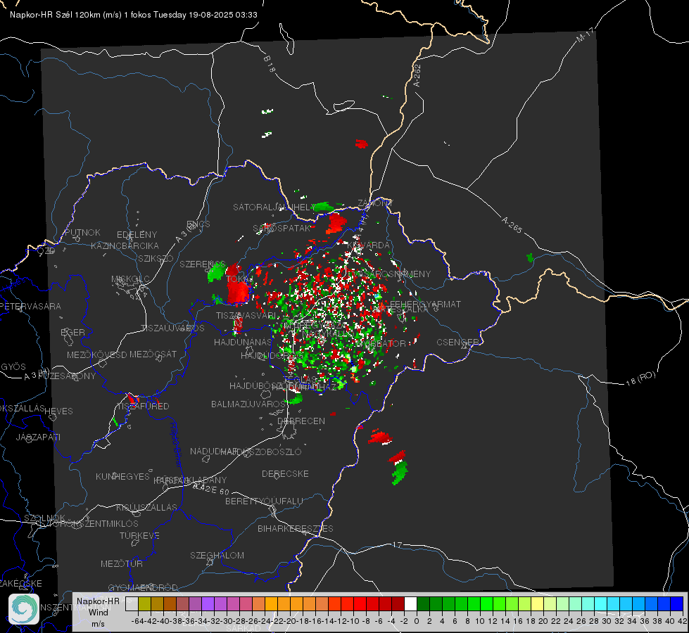Click the KAZINCBARCIKA label
This screenshot has width=689, height=633.
[125, 245]
